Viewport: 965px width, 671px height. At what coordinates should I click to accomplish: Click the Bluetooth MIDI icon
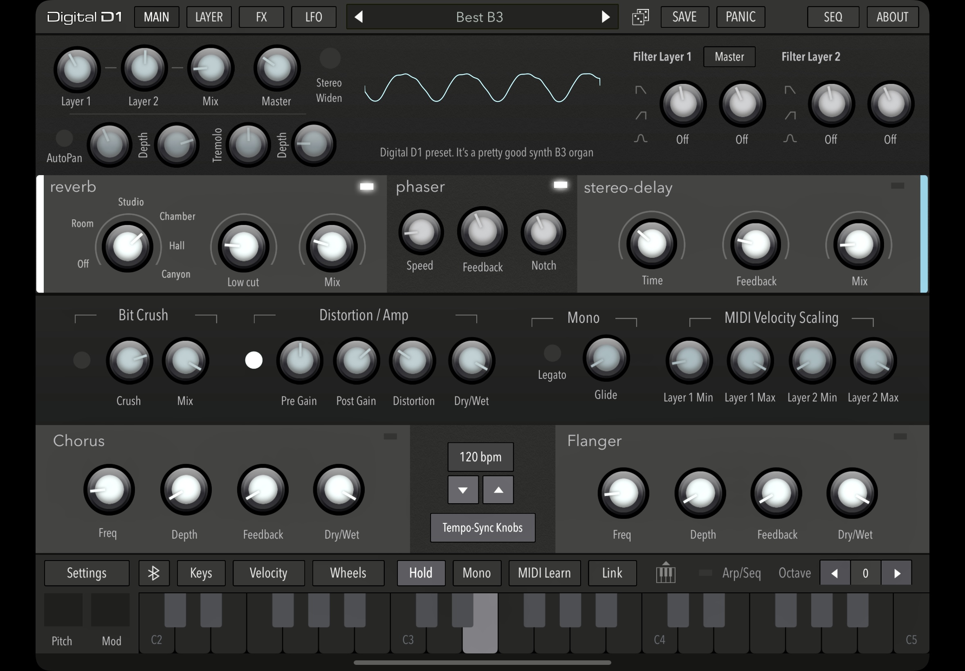pos(154,573)
